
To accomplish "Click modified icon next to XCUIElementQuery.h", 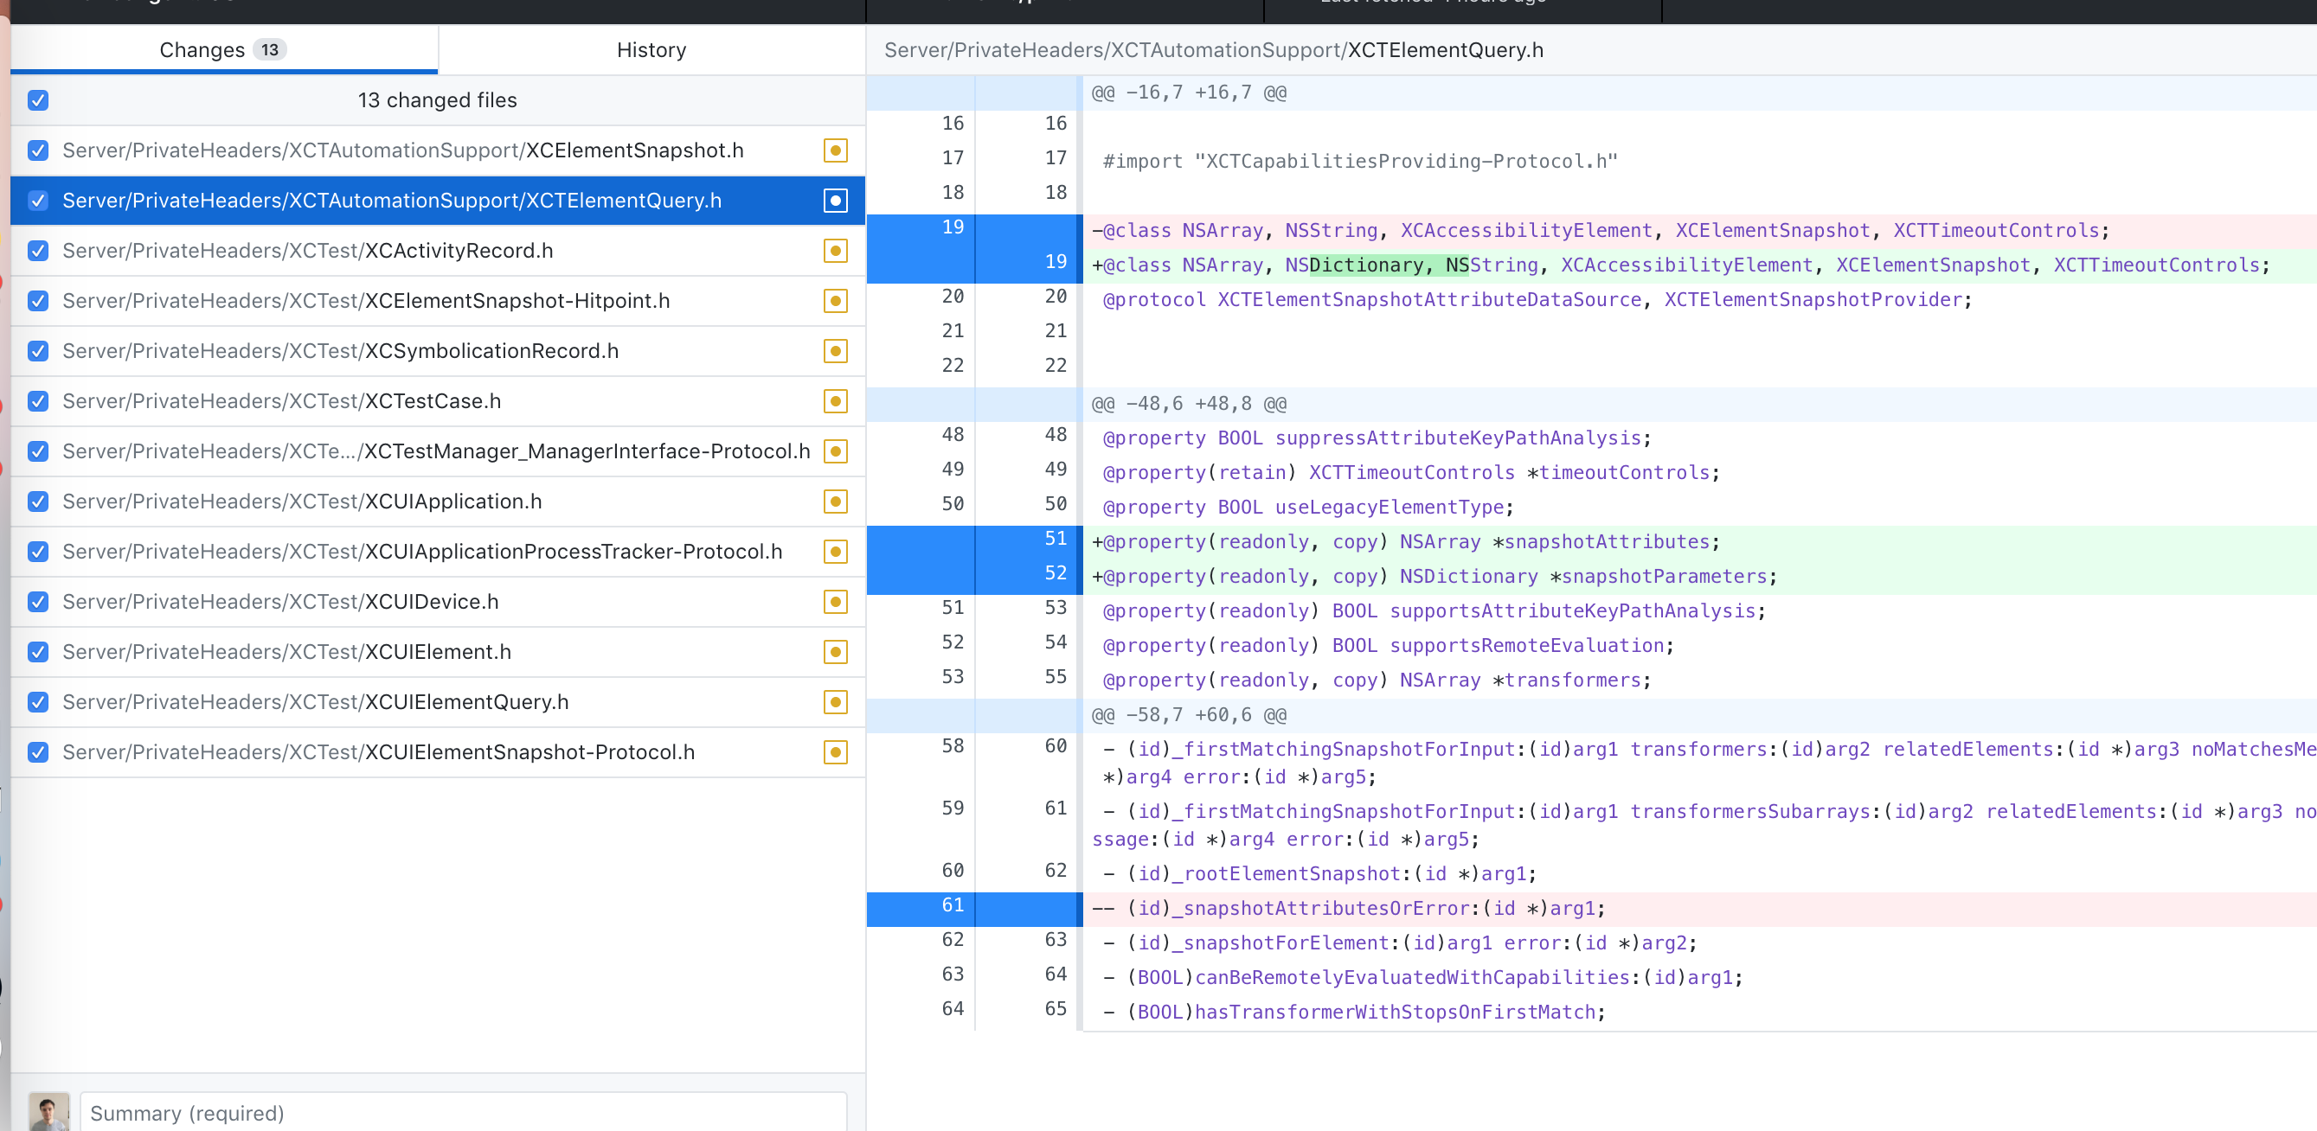I will click(835, 702).
